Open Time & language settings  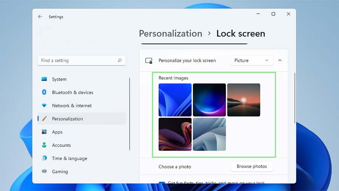click(82, 158)
